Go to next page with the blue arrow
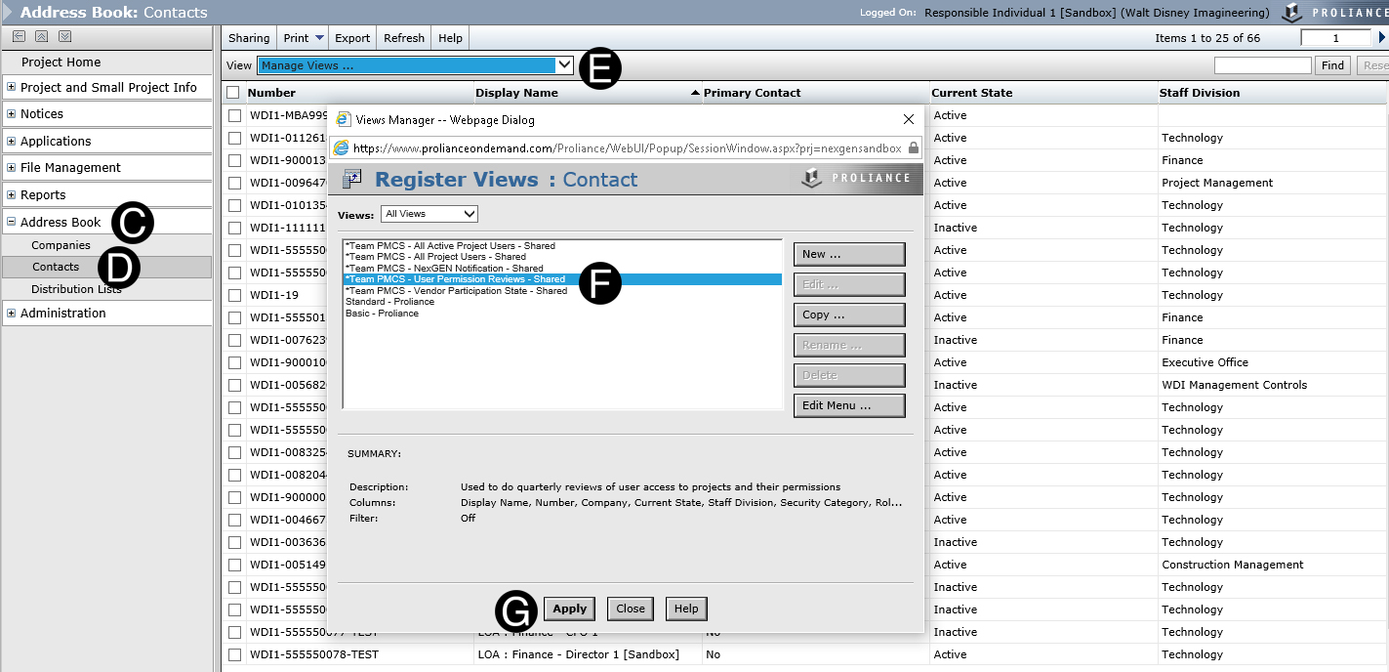1389x672 pixels. click(1381, 38)
